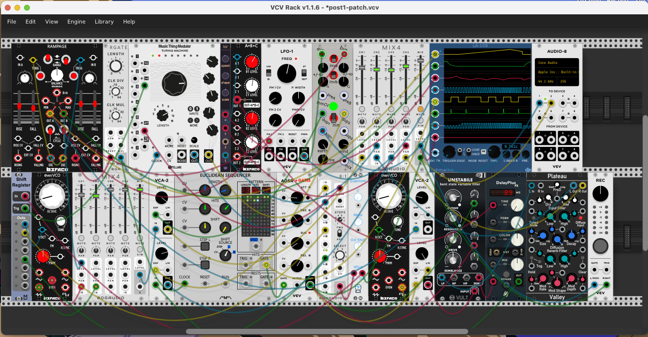The height and width of the screenshot is (337, 648).
Task: Click the Plateau Mod Depth knob
Action: pyautogui.click(x=572, y=279)
